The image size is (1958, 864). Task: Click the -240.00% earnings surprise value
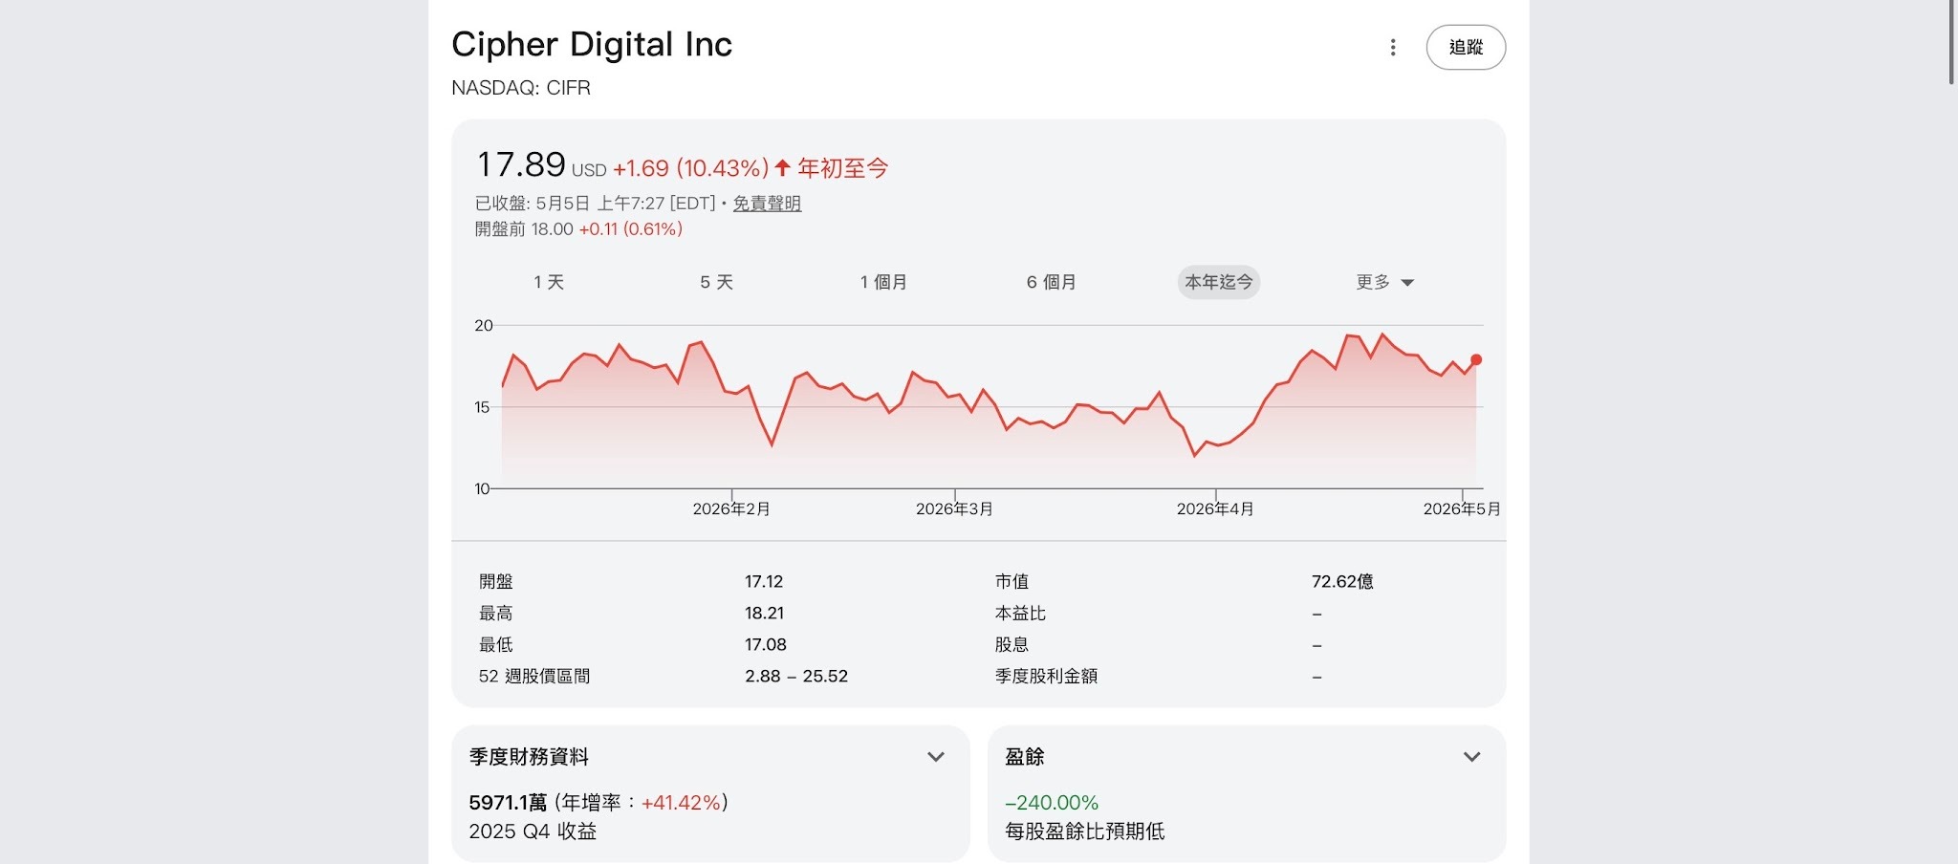pyautogui.click(x=1052, y=803)
